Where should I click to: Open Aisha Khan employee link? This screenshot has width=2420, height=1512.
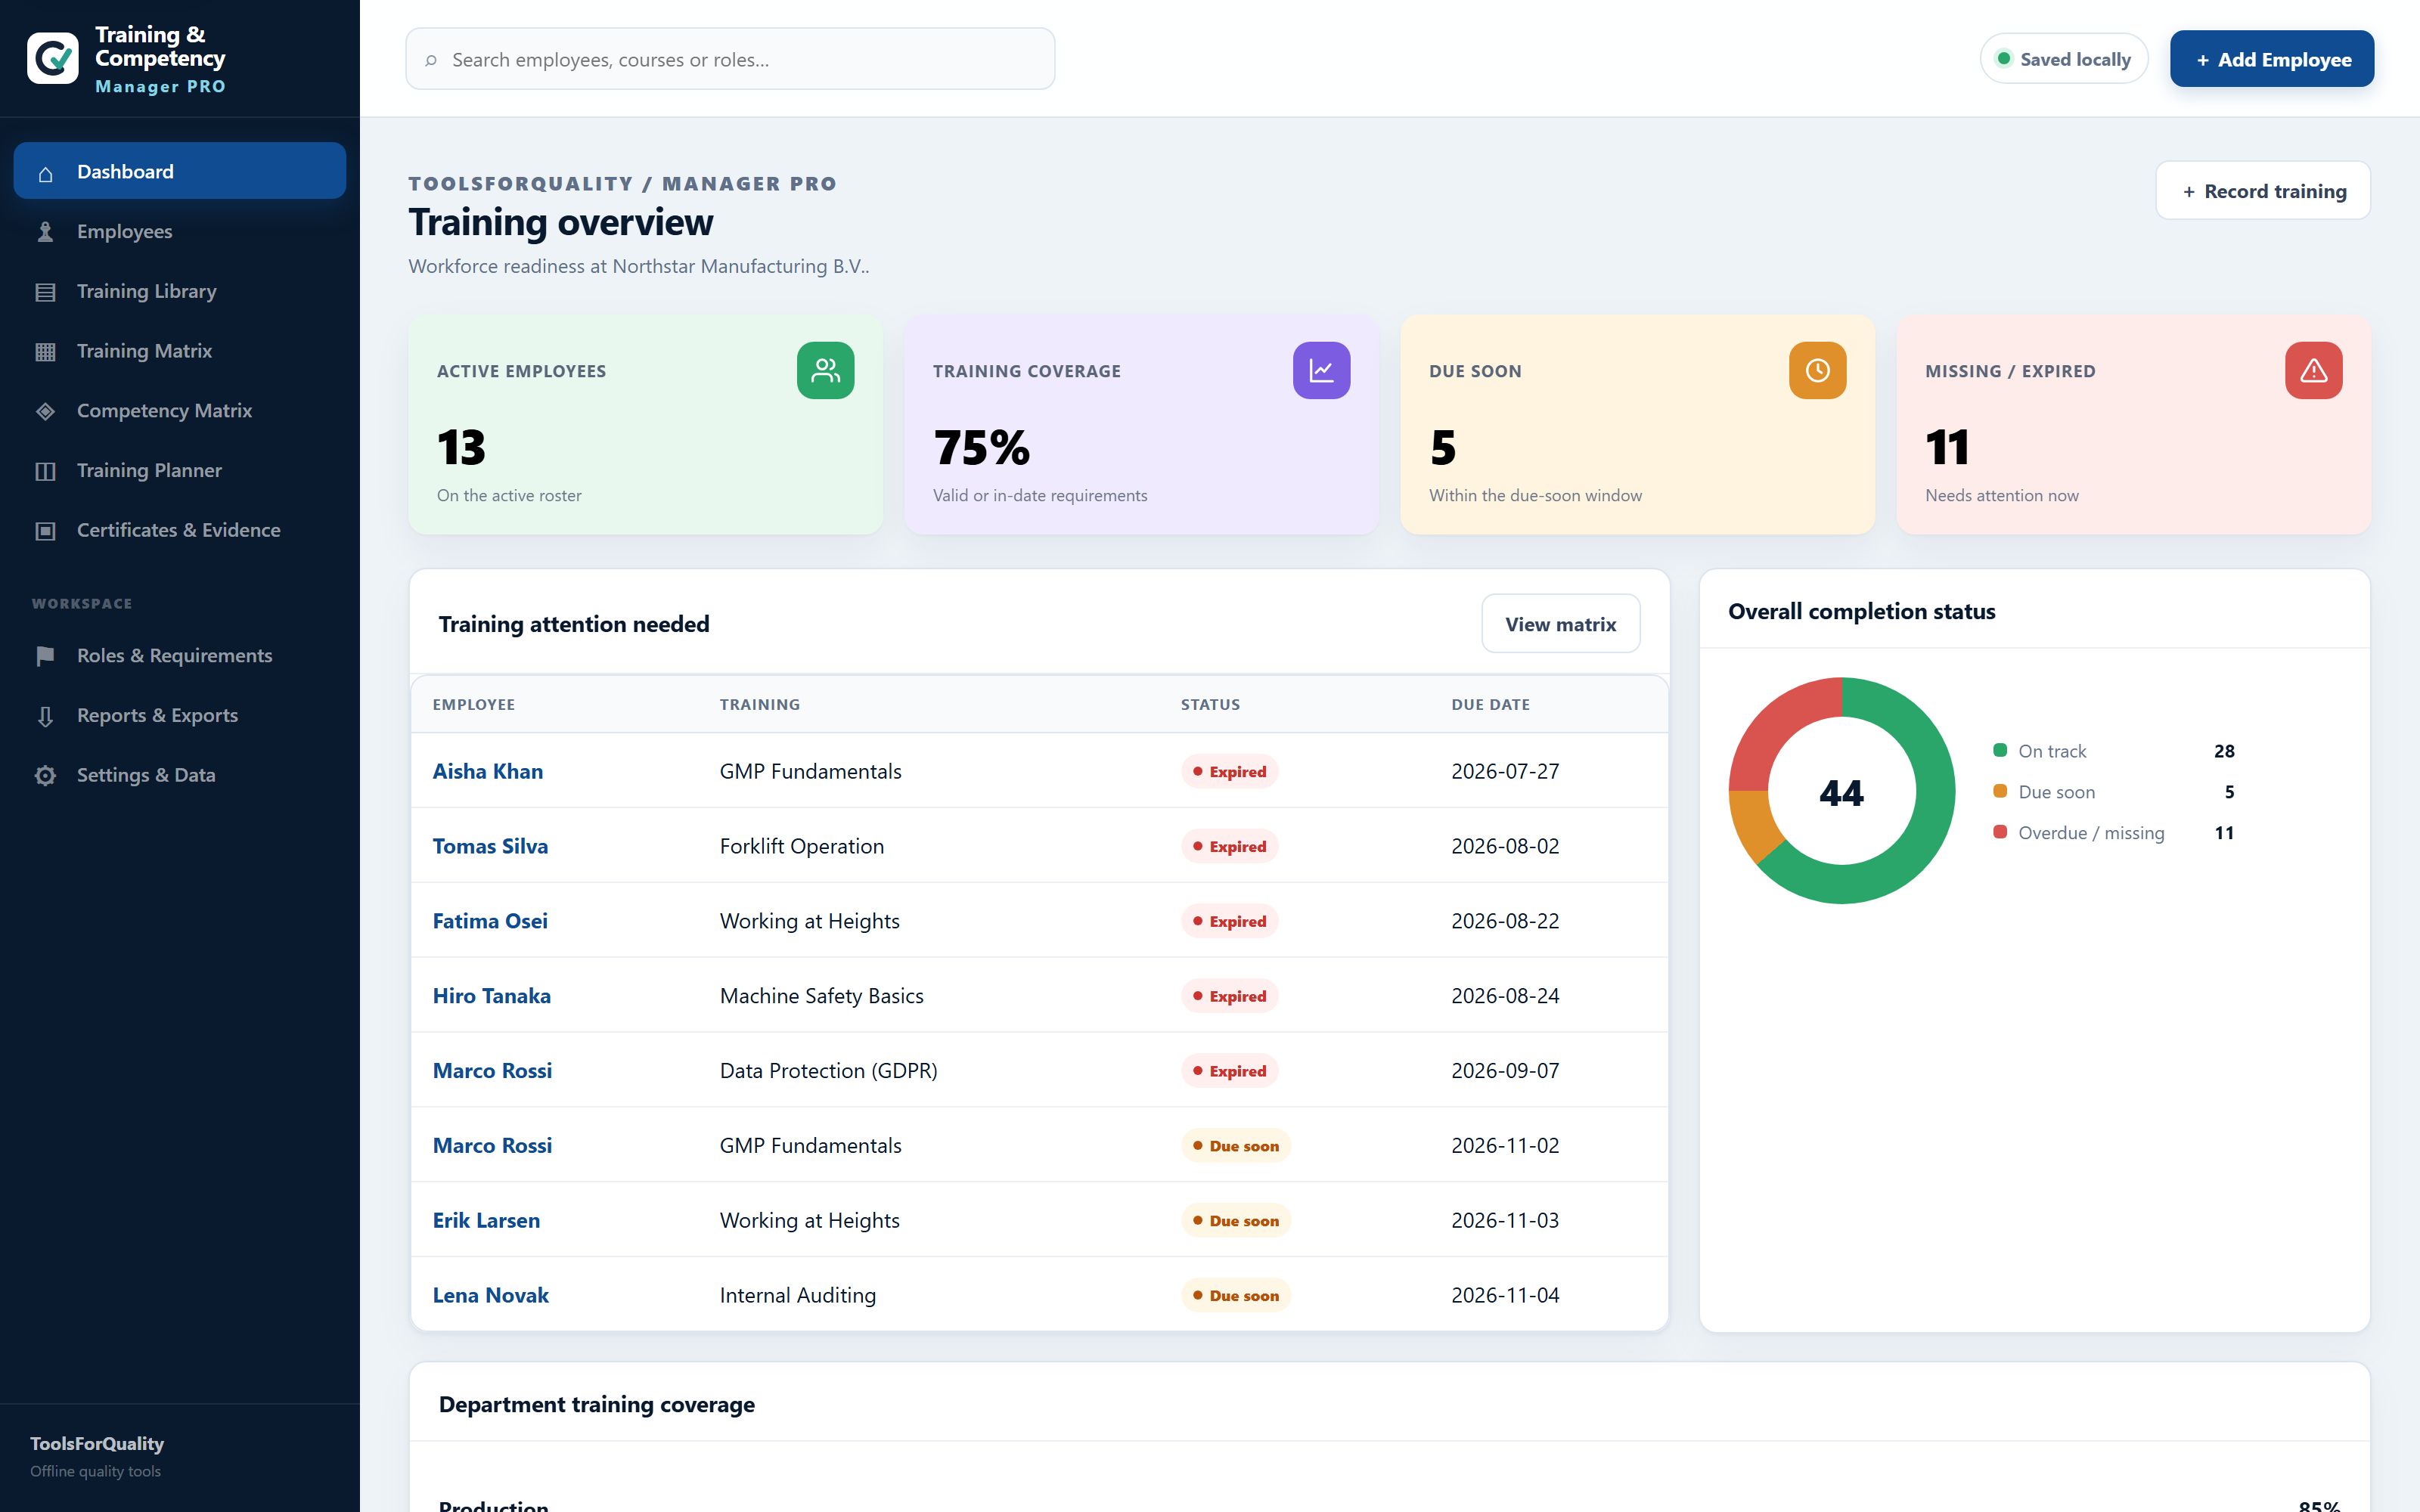click(x=488, y=771)
